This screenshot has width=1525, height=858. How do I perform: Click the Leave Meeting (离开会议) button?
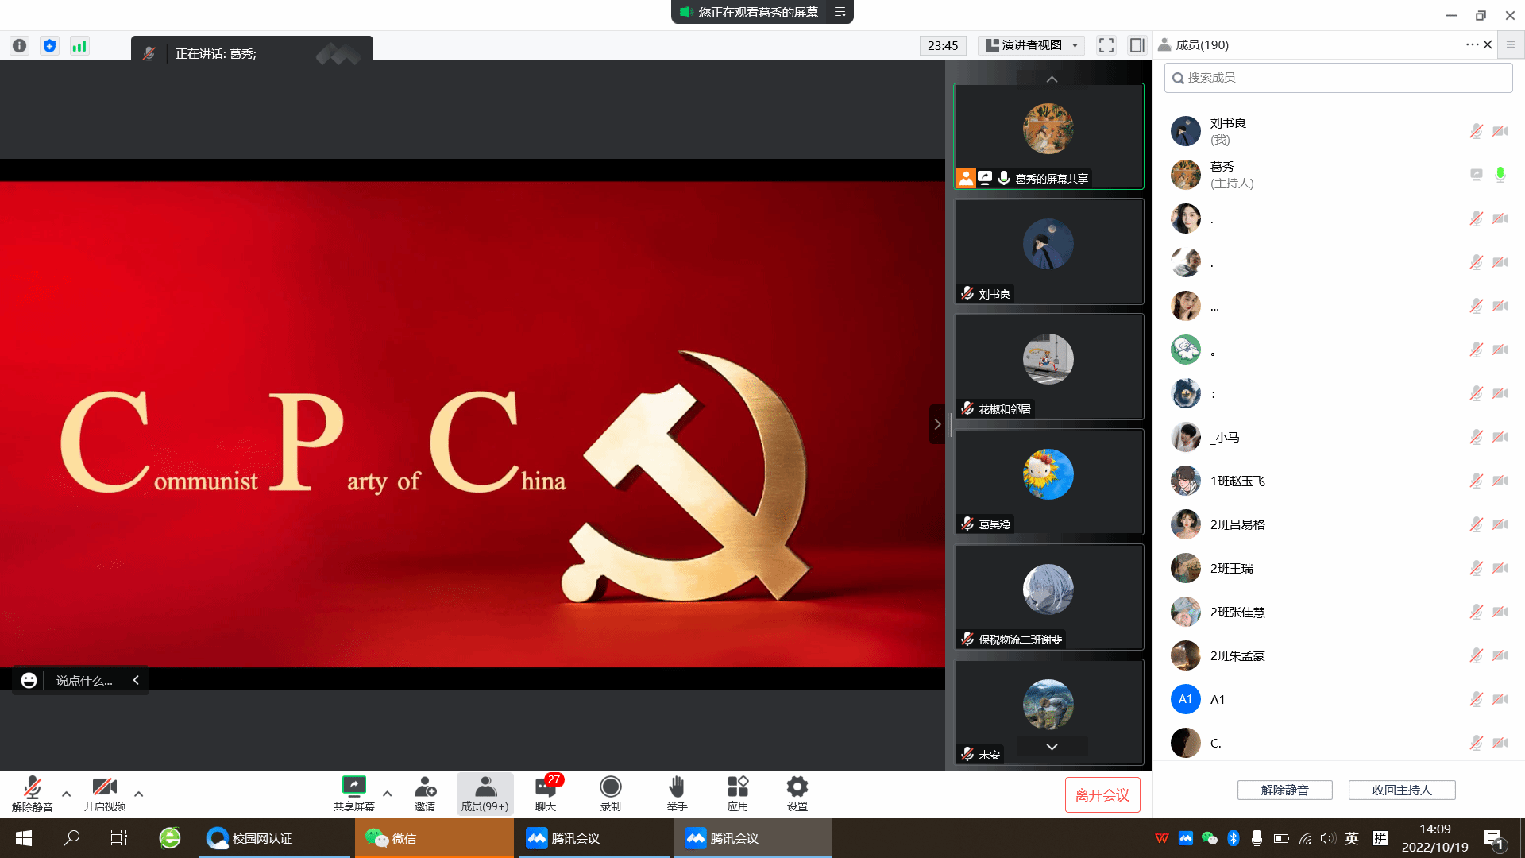(x=1102, y=794)
